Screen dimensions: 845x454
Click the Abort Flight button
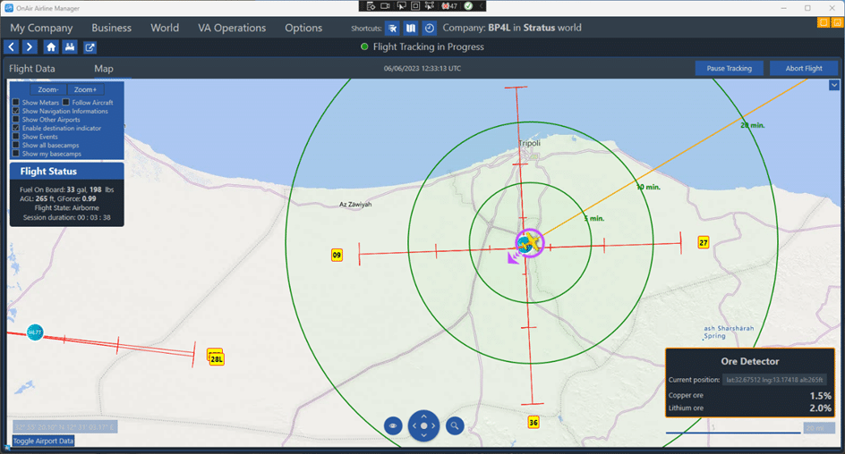click(x=803, y=68)
